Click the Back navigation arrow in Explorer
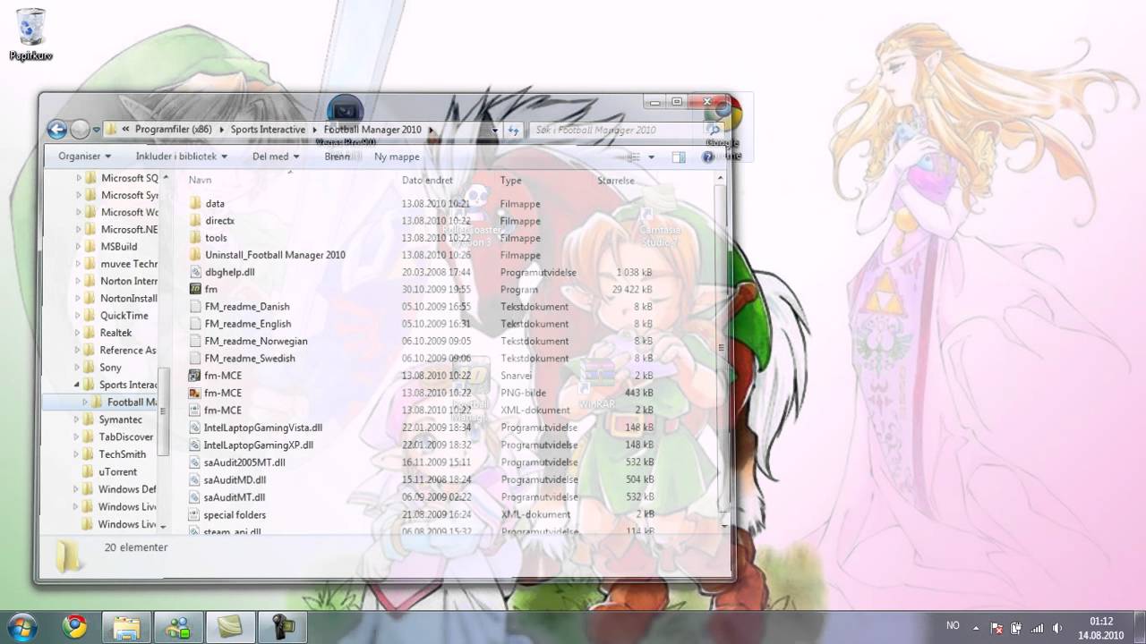Viewport: 1146px width, 644px height. [x=57, y=130]
